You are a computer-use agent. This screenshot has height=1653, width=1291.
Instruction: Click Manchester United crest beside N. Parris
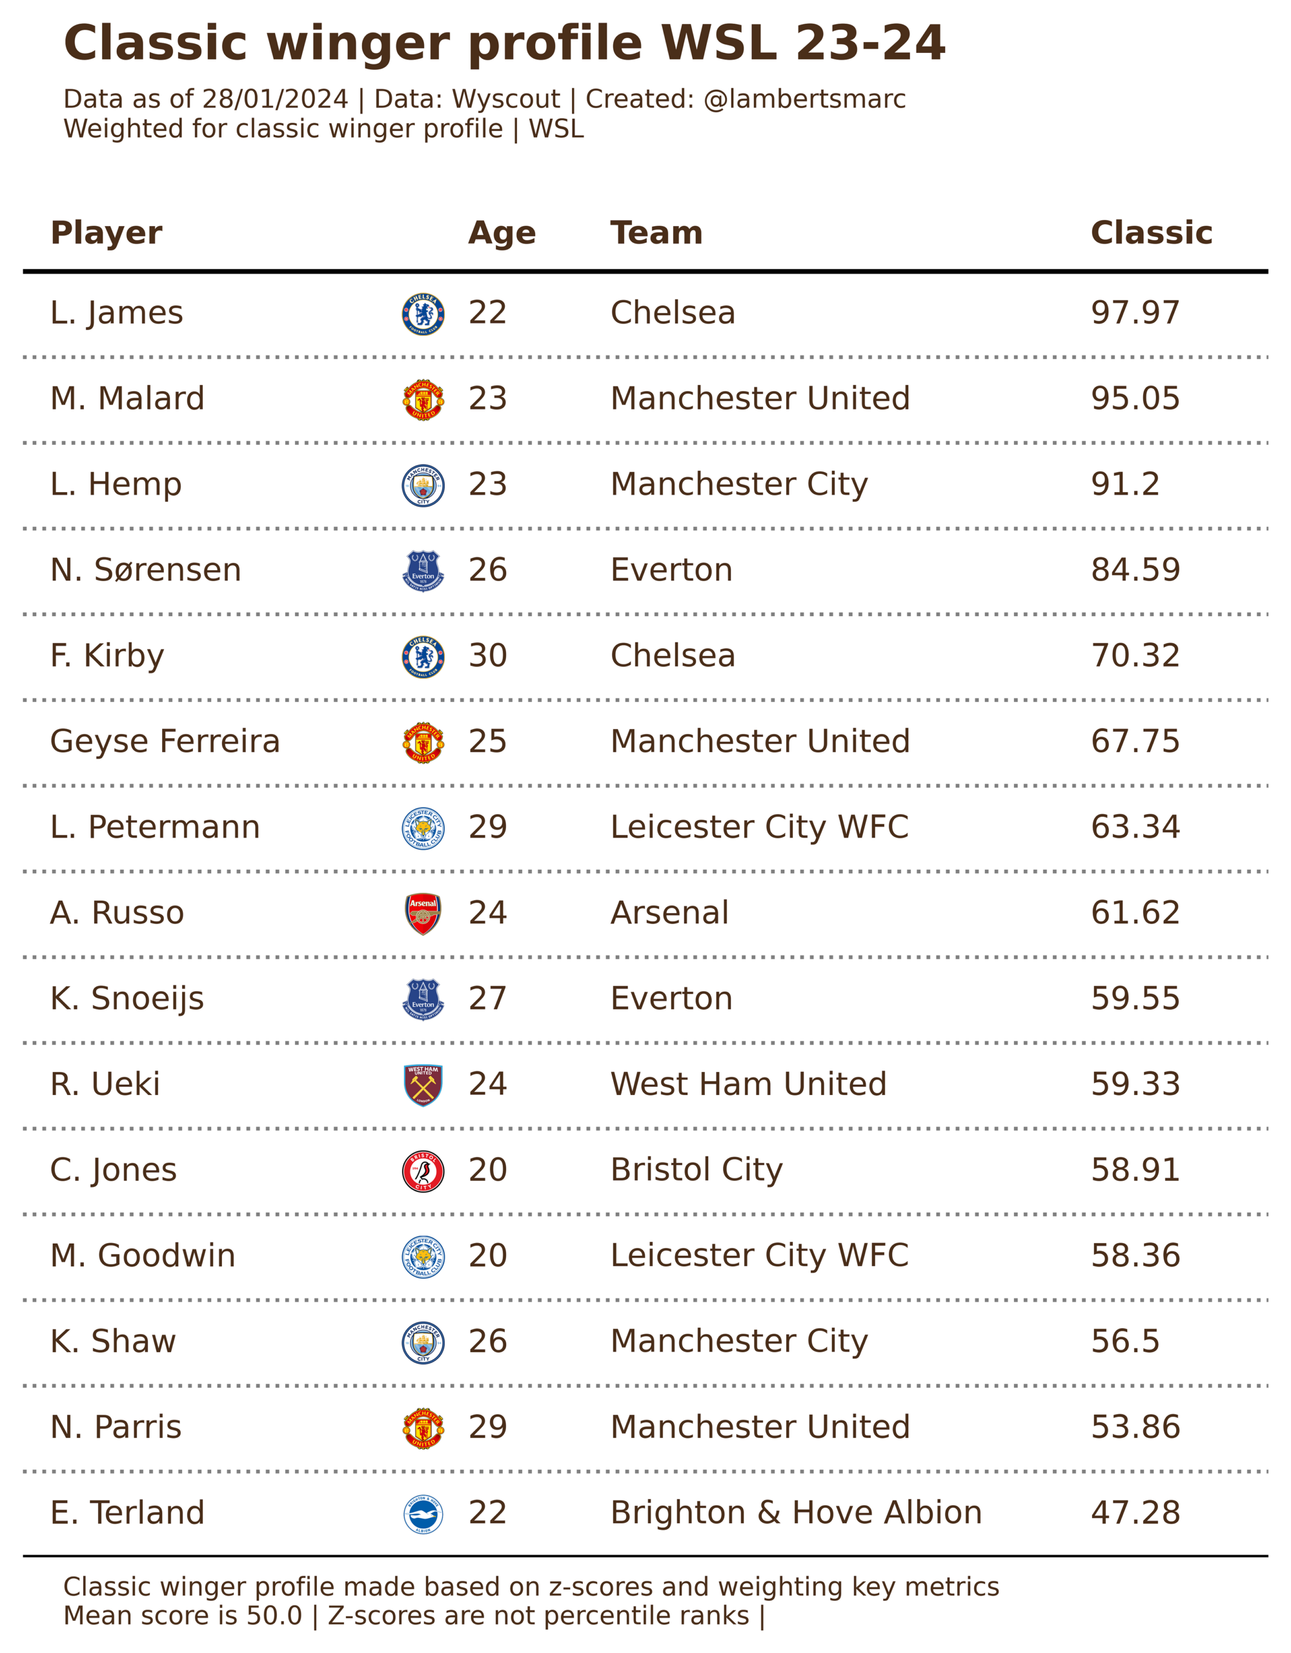[423, 1428]
